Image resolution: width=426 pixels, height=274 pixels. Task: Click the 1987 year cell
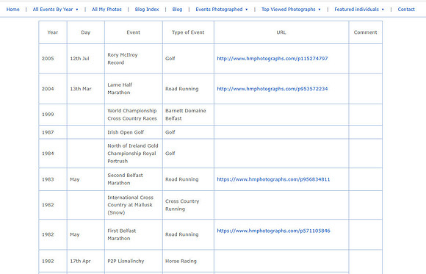tap(53, 132)
